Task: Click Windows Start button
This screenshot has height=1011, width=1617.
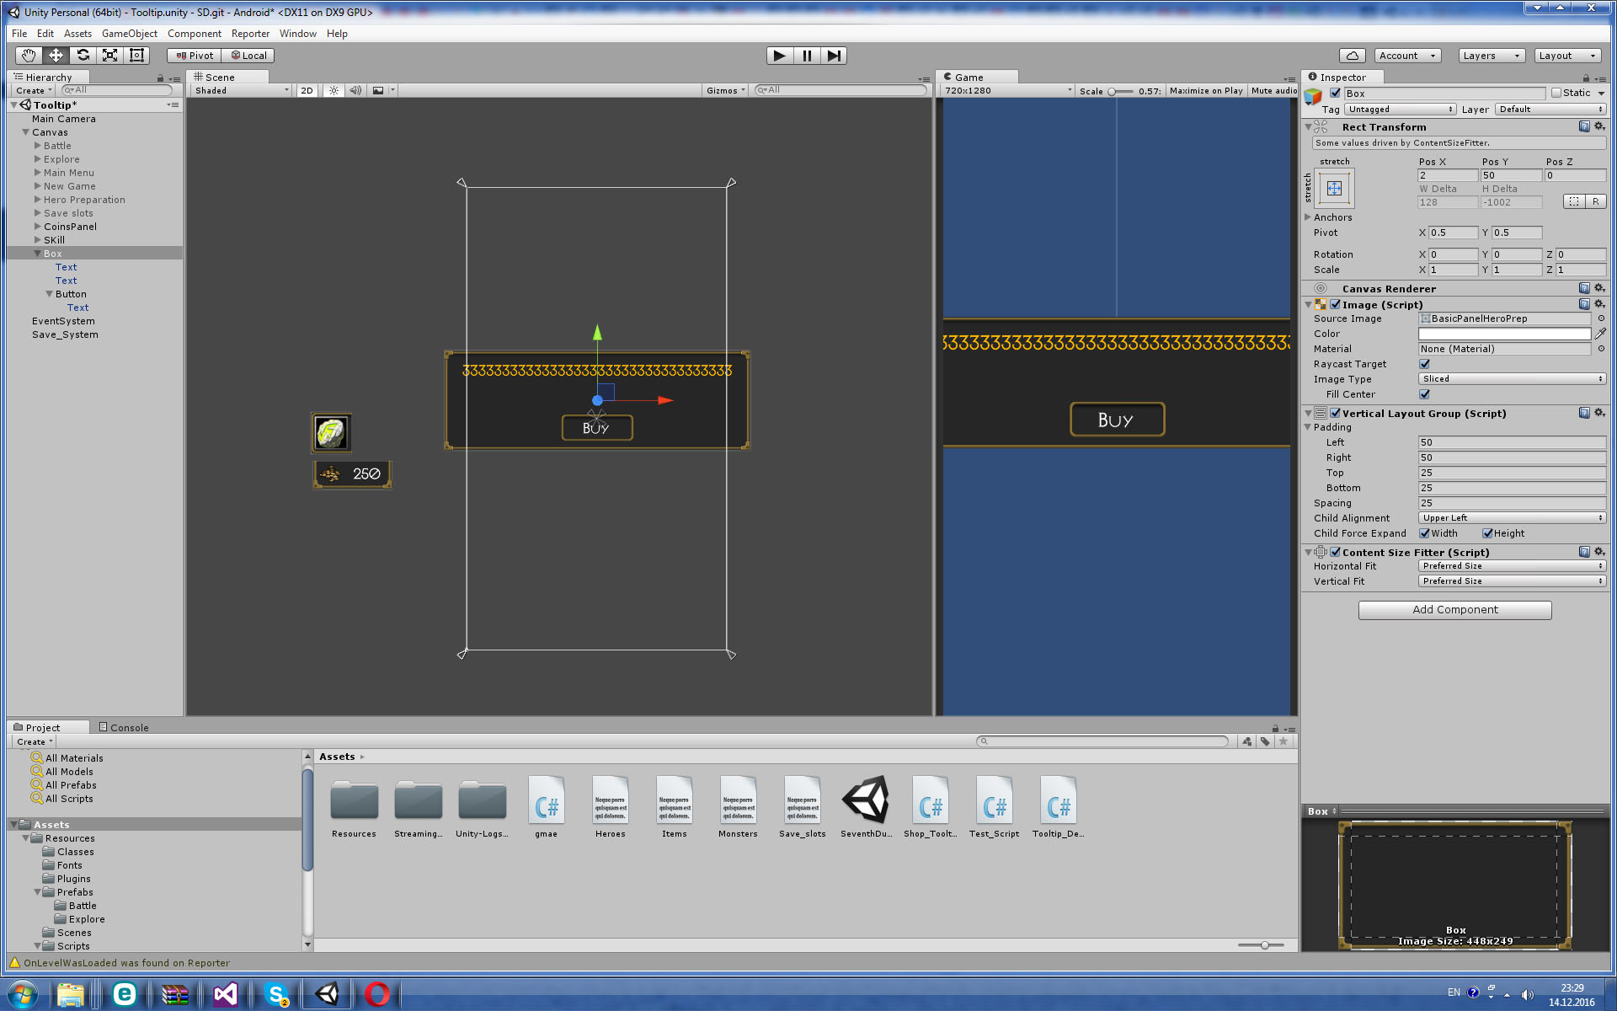Action: pyautogui.click(x=22, y=994)
